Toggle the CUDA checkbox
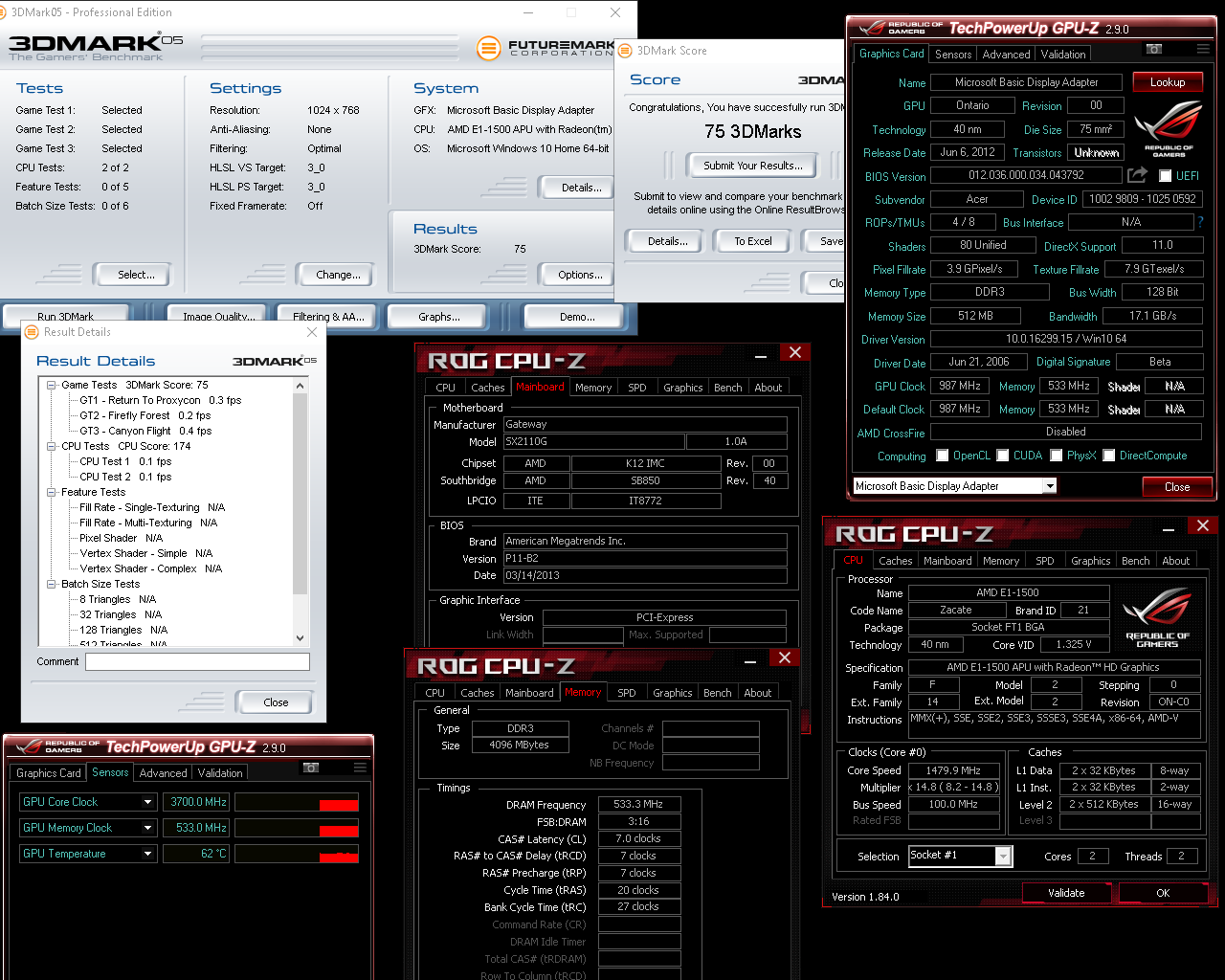This screenshot has width=1225, height=980. pyautogui.click(x=1003, y=456)
